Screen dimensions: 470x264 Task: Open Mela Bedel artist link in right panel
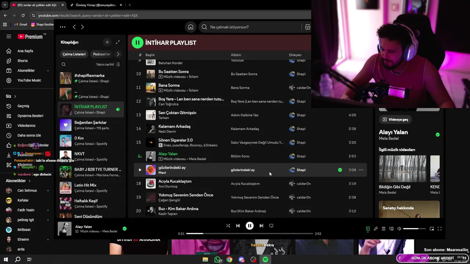click(x=388, y=139)
